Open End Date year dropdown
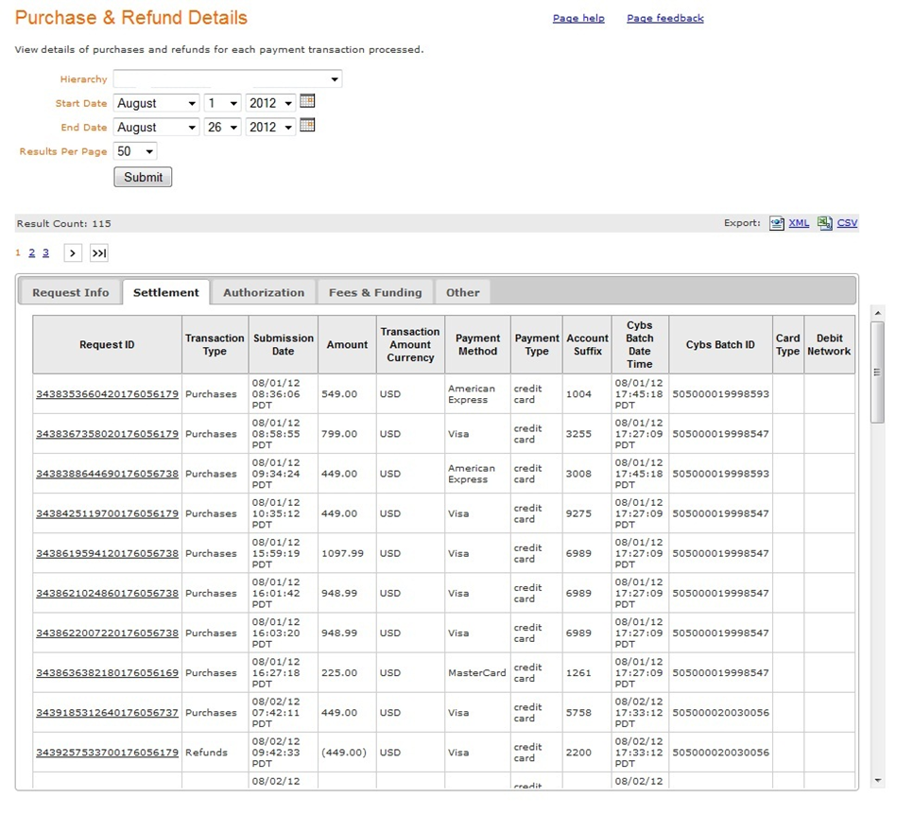The image size is (913, 815). (270, 127)
